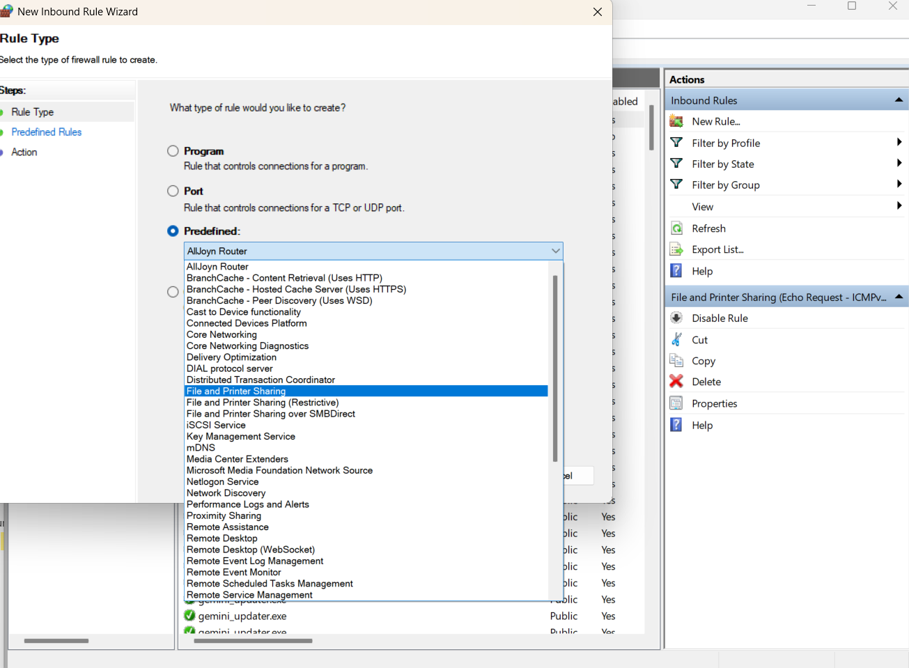Expand the Filter by Profile submenu

click(899, 143)
